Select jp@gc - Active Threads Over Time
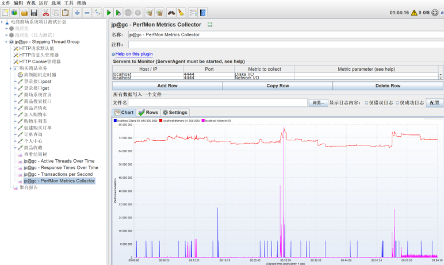Viewport: 444px width, 265px height. [x=59, y=161]
